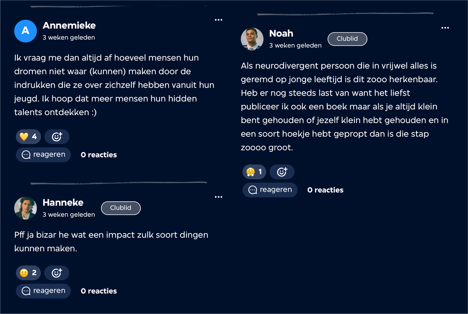Toggle the yellow heart reaction on Annemieke's comment
The height and width of the screenshot is (314, 468).
click(x=28, y=137)
